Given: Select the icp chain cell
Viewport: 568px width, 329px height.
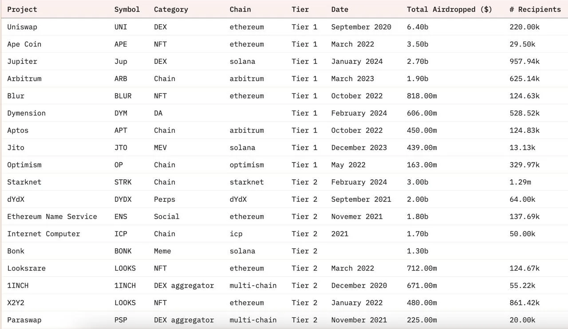Looking at the screenshot, I should point(236,234).
